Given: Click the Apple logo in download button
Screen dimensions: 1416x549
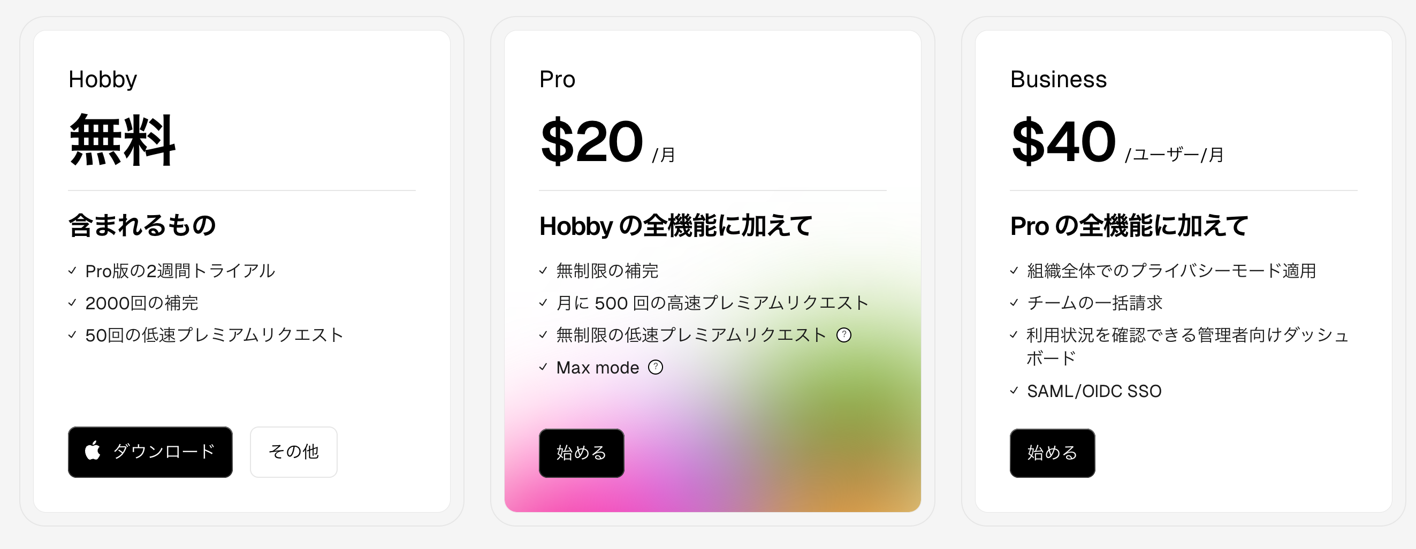Looking at the screenshot, I should pos(93,451).
